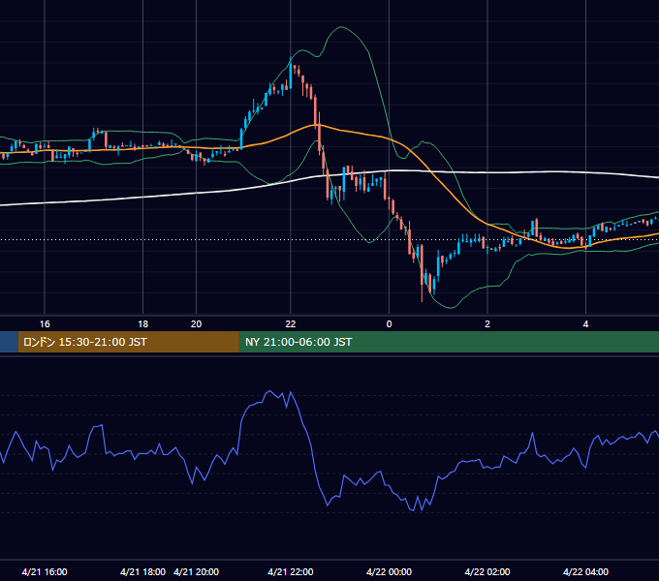
Task: Click the 4/22 00:00 date label
Action: click(389, 571)
